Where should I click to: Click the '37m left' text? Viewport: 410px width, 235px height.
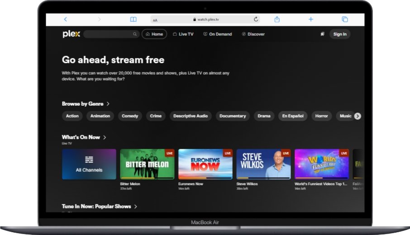126,188
